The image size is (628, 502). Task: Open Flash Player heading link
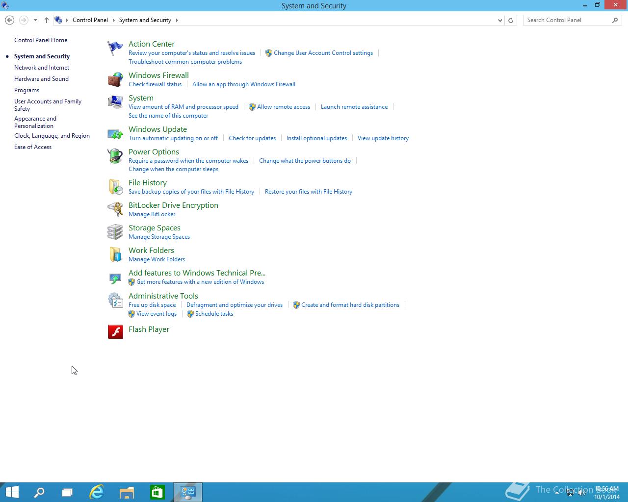coord(149,329)
